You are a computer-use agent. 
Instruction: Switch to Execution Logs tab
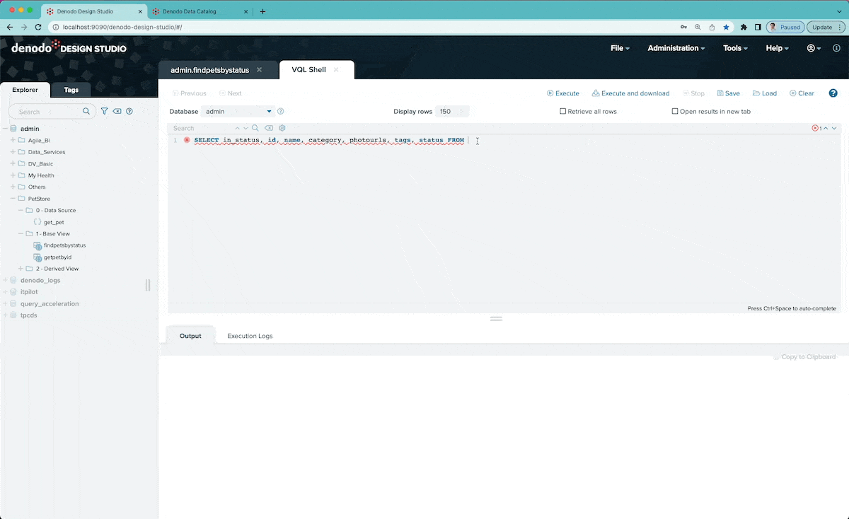250,336
